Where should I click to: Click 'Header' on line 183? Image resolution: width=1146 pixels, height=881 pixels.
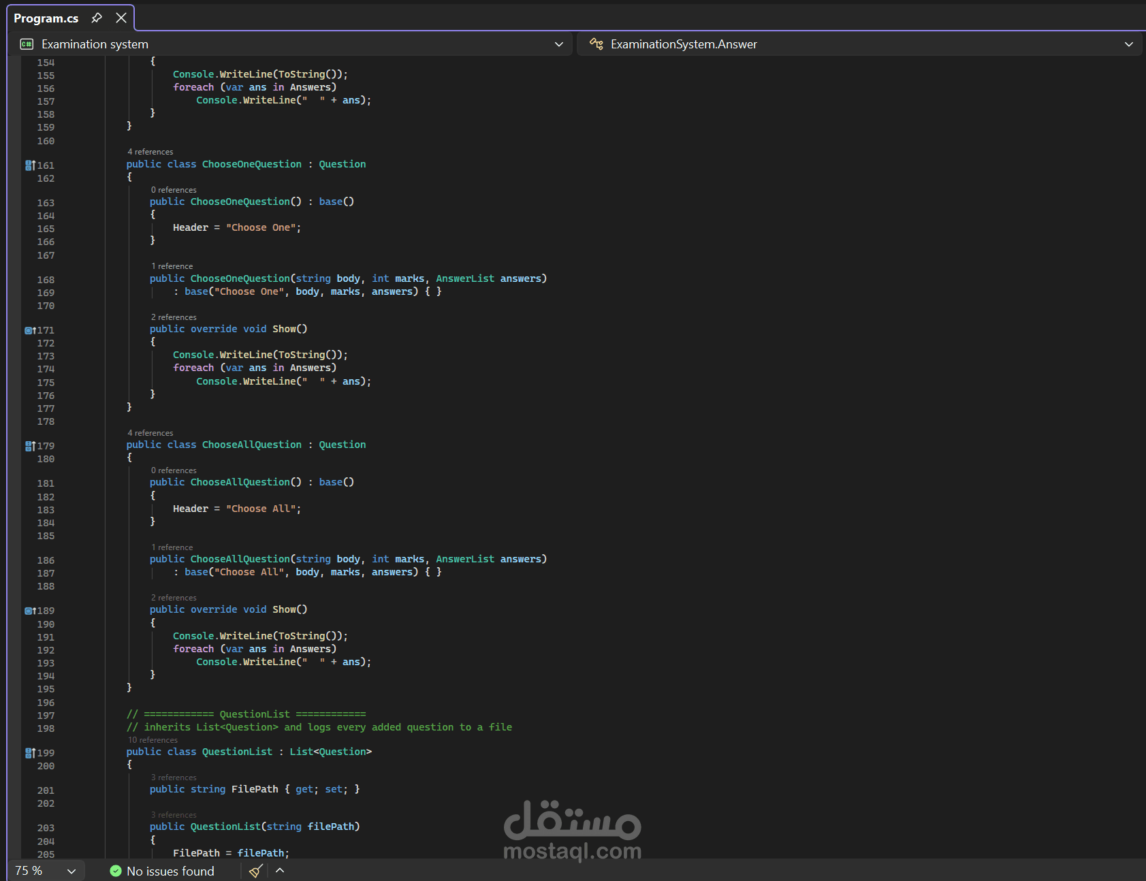191,509
